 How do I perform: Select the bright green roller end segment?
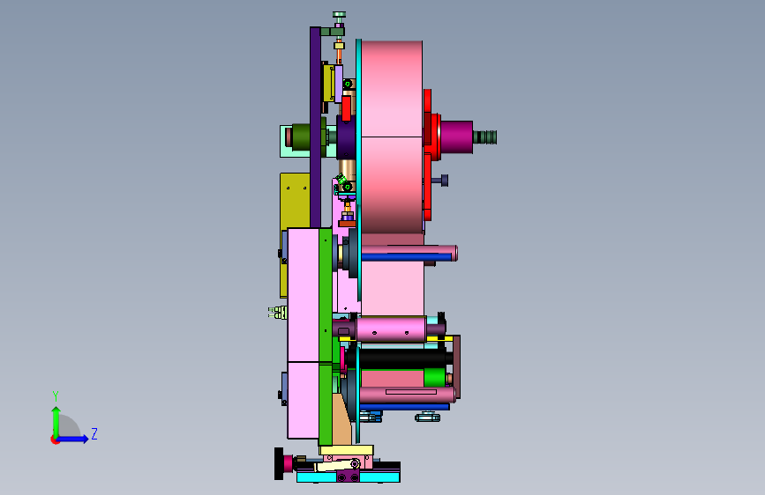tap(434, 378)
